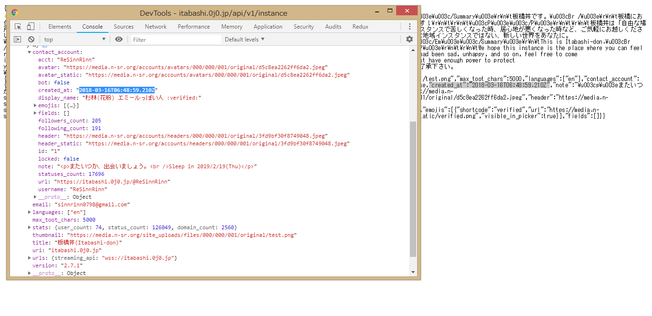Open the Network tab

[x=156, y=27]
